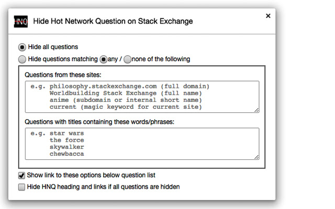Click 'Questions with titles containing these words/phrases:' label

click(99, 122)
